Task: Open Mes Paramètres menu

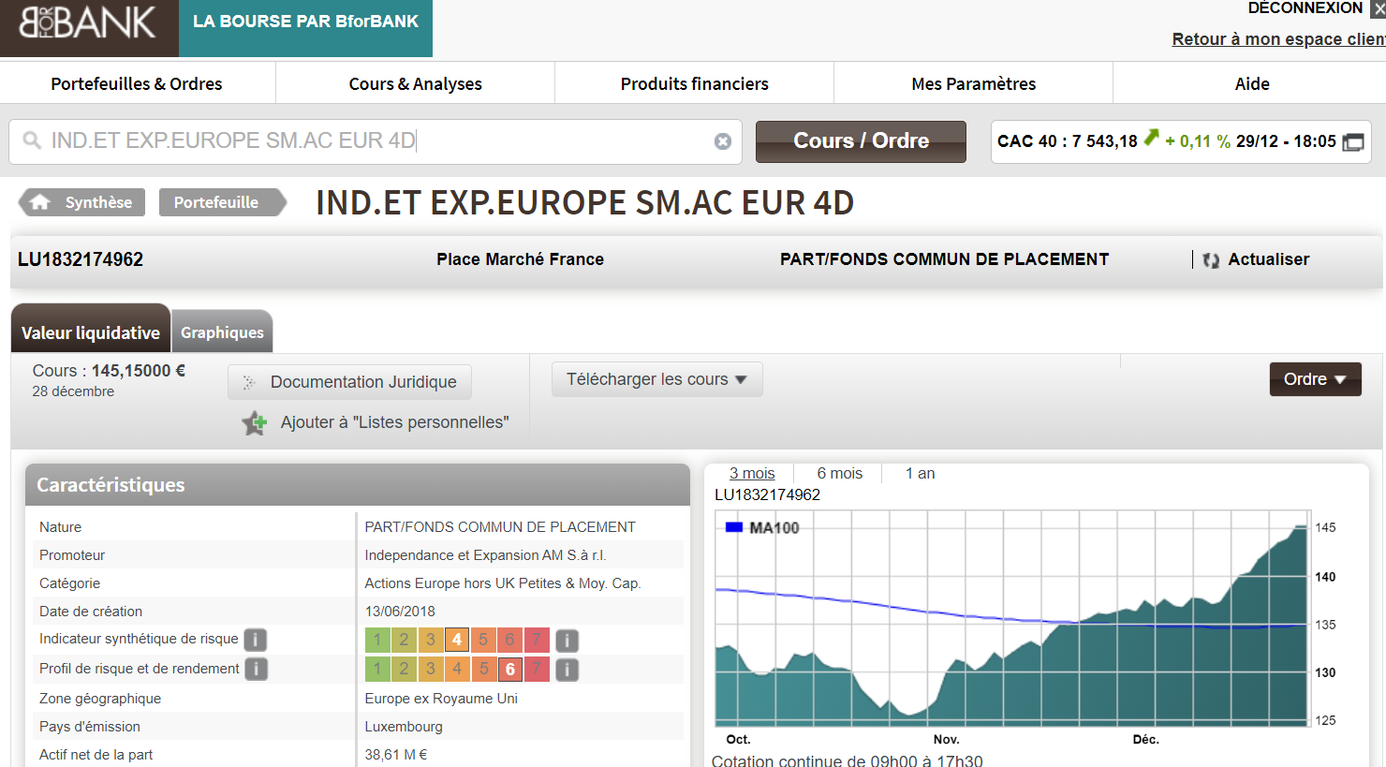Action: click(974, 83)
